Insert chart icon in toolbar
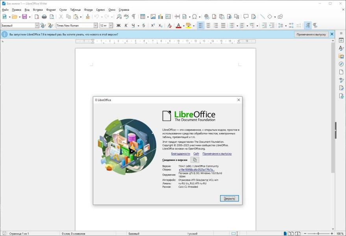Image resolution: width=346 pixels, height=236 pixels. pos(161,17)
